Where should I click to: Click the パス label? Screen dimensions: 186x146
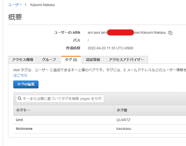77,40
